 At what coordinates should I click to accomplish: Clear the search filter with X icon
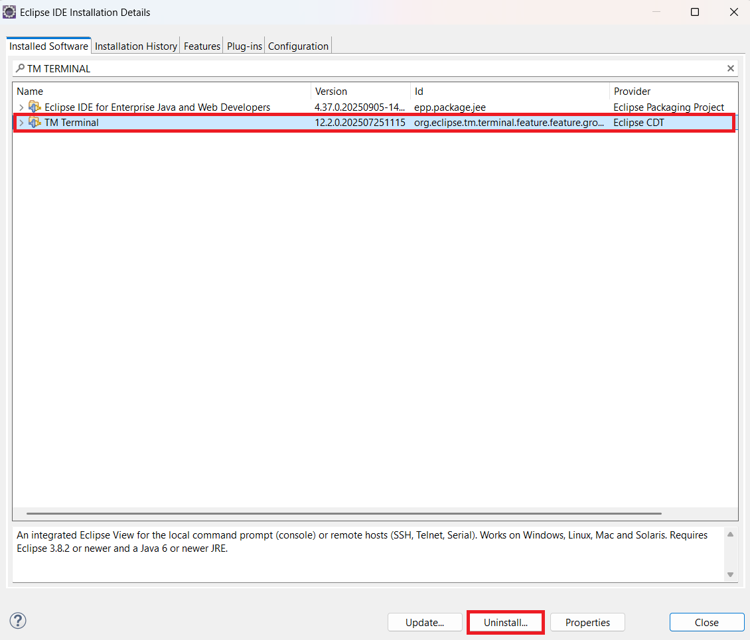pos(730,68)
